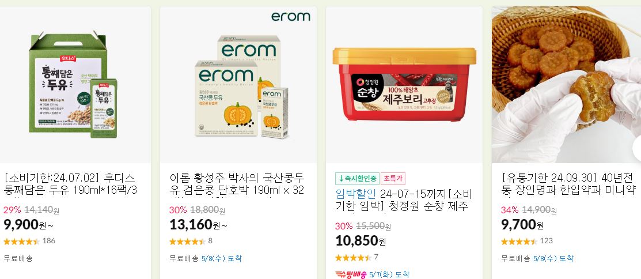The image size is (641, 279).
Task: Open the star rating with 7 reviews
Action: point(356,257)
